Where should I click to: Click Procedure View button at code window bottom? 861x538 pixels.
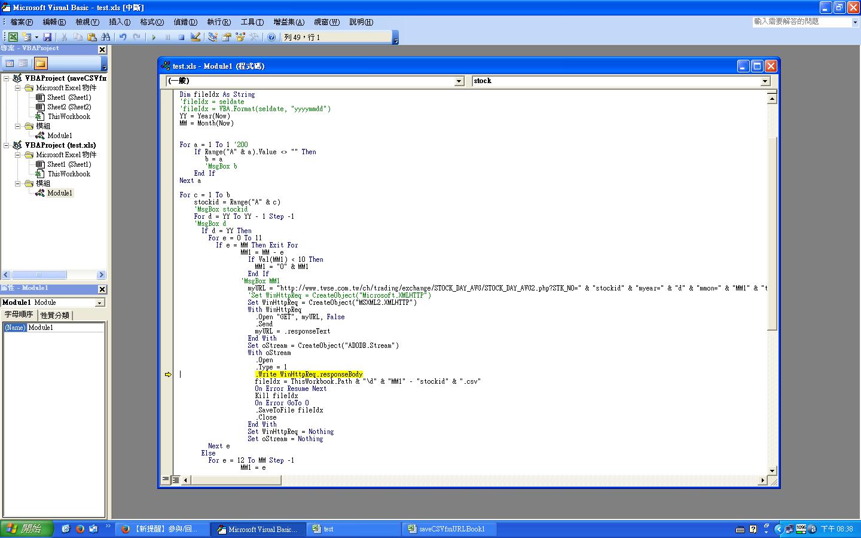[x=166, y=479]
